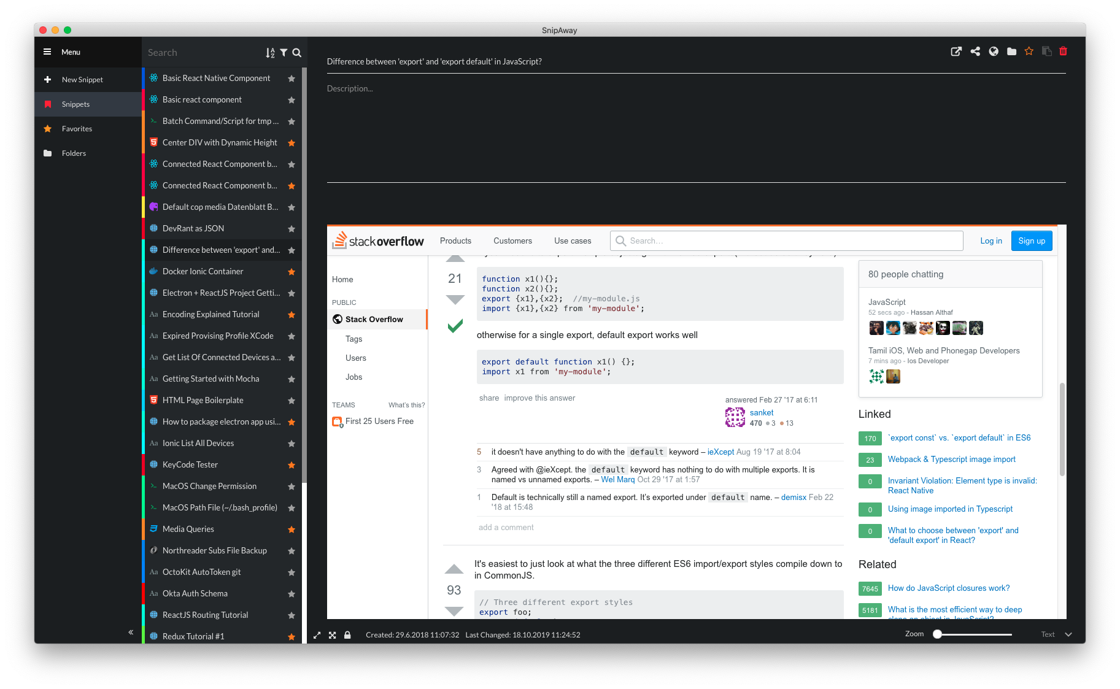Open the Jobs page in left nav
The height and width of the screenshot is (689, 1120).
353,377
